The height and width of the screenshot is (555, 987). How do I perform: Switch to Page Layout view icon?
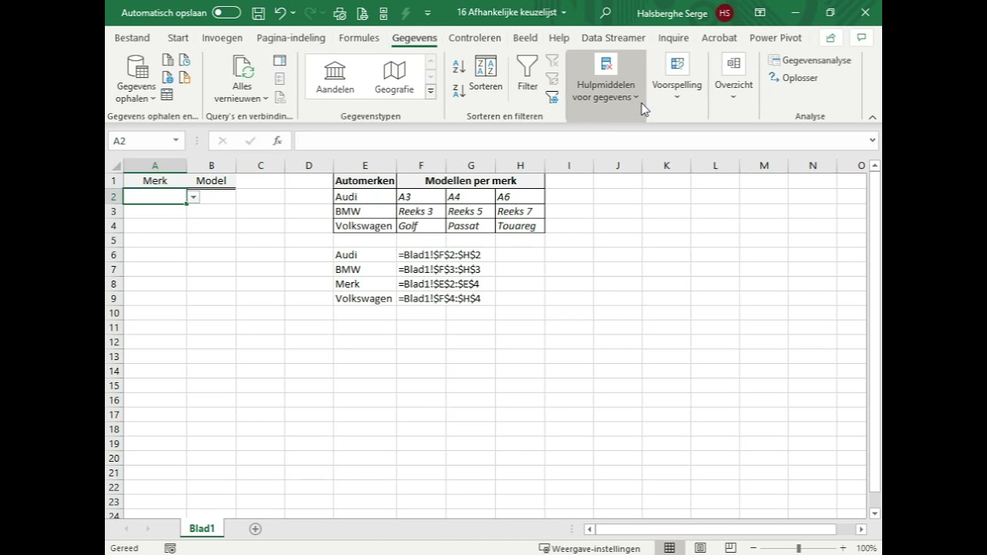700,548
